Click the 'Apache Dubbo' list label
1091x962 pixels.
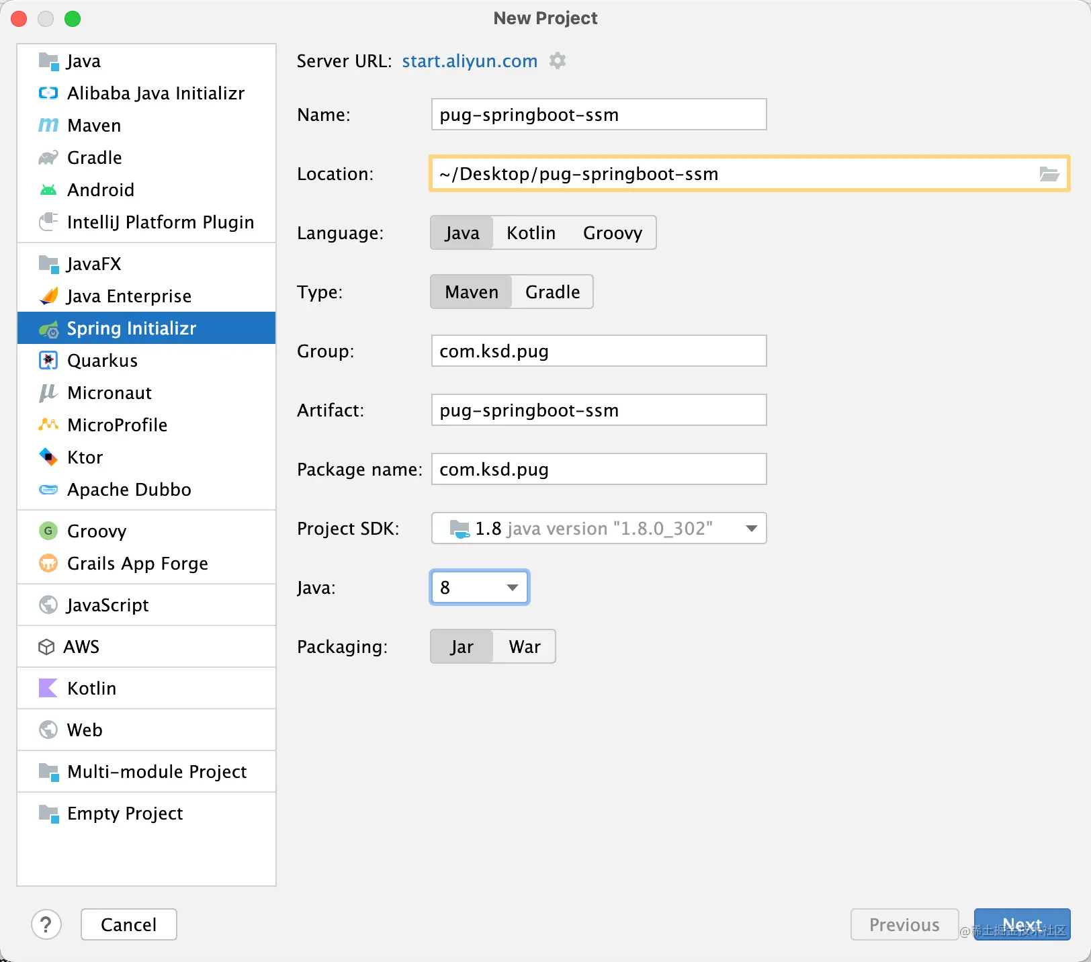129,490
